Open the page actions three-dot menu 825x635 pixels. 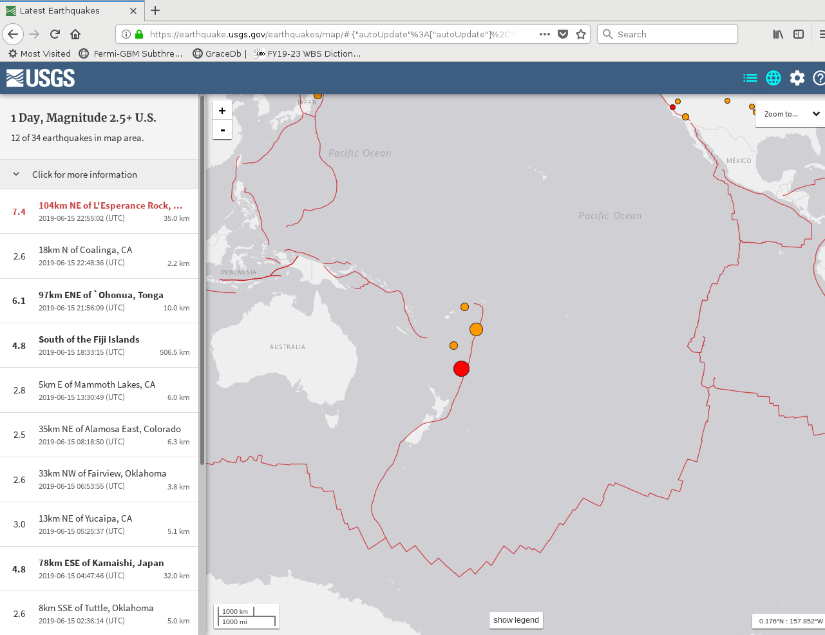click(x=545, y=34)
